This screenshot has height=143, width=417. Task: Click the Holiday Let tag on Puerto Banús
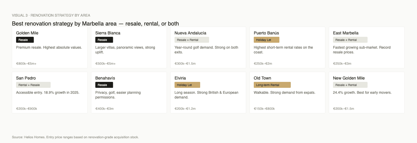pyautogui.click(x=266, y=40)
